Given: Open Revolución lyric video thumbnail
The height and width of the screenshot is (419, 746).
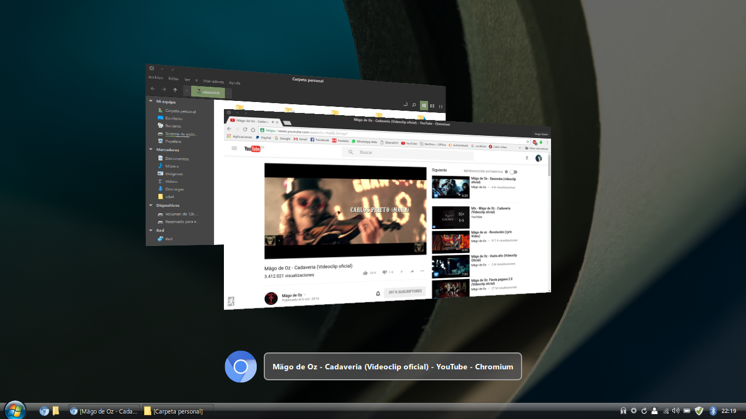Looking at the screenshot, I should point(451,242).
